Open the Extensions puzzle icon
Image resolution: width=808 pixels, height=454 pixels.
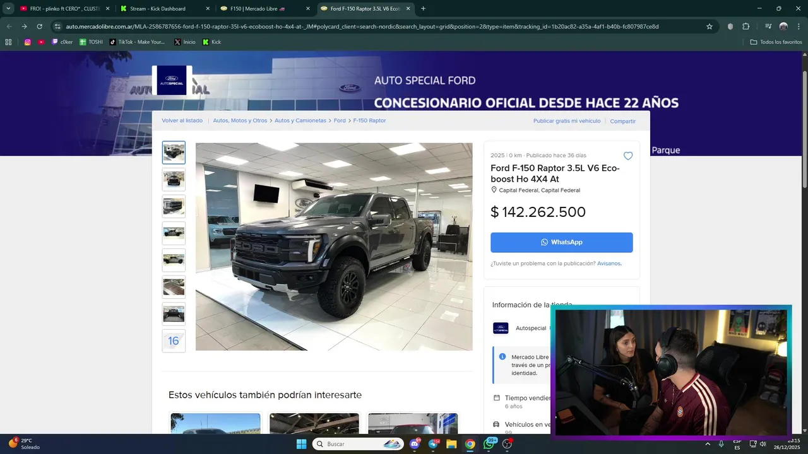click(x=746, y=26)
